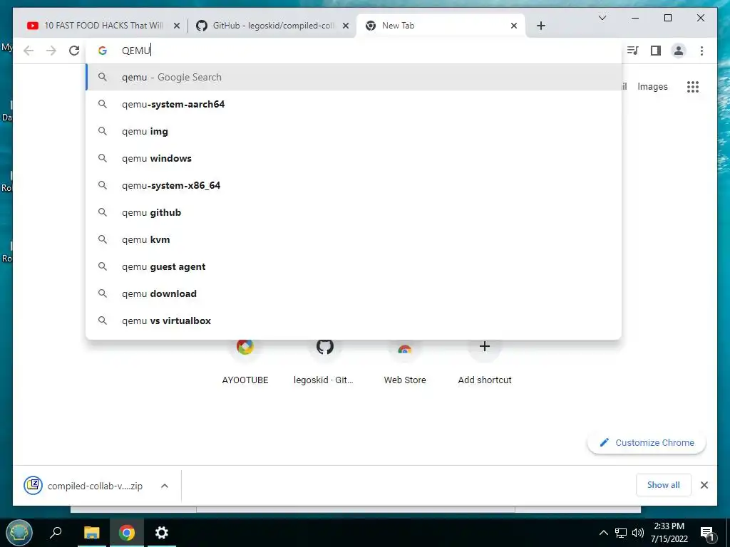The height and width of the screenshot is (547, 730).
Task: Open the legoskid GitHub shortcut icon
Action: coord(325,347)
